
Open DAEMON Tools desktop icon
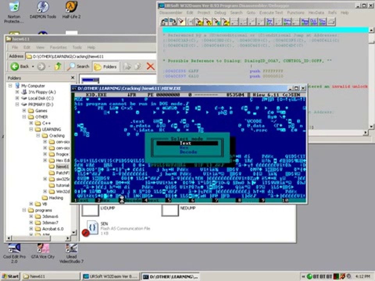click(43, 10)
